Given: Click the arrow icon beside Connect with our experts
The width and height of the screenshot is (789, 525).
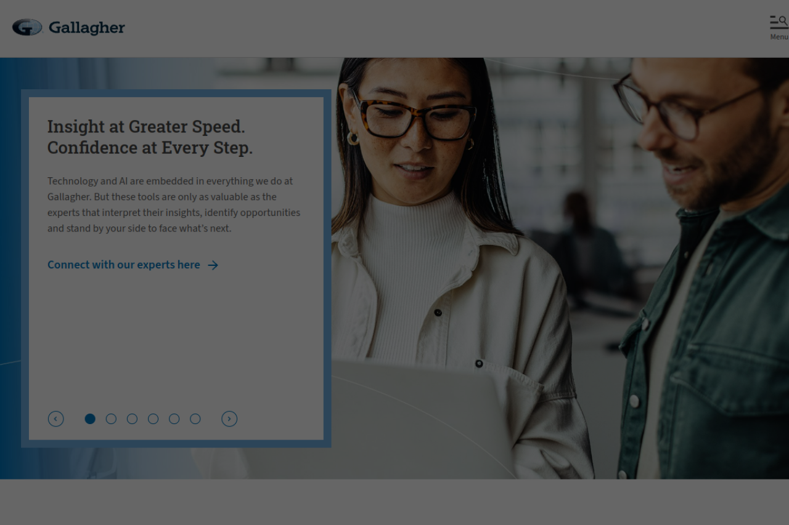Looking at the screenshot, I should pyautogui.click(x=213, y=265).
